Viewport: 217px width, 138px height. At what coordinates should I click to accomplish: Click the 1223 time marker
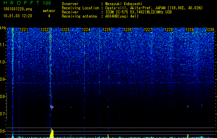coord(65,30)
